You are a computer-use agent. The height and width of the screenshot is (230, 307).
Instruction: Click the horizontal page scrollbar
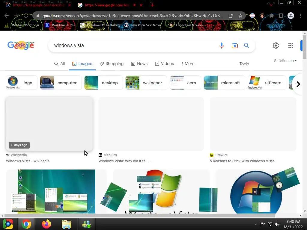pos(140,216)
